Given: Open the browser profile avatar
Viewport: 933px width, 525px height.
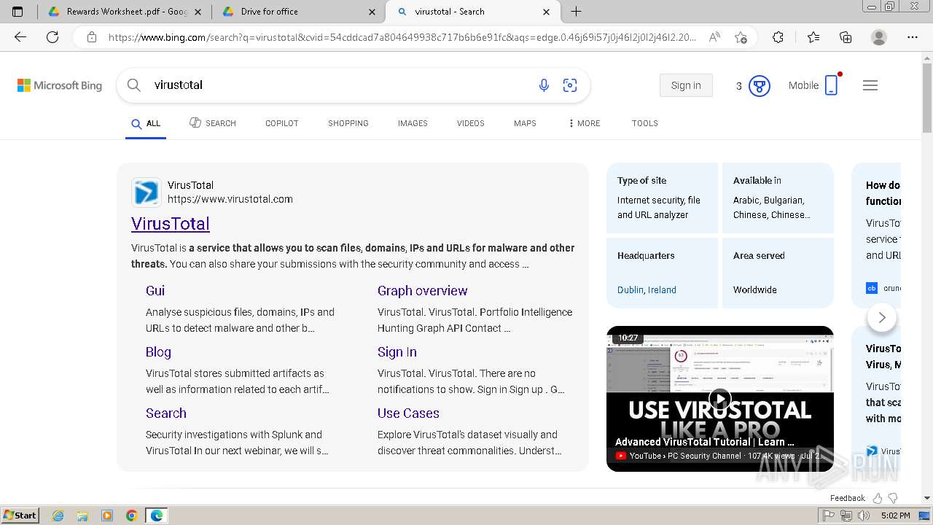Looking at the screenshot, I should point(879,37).
